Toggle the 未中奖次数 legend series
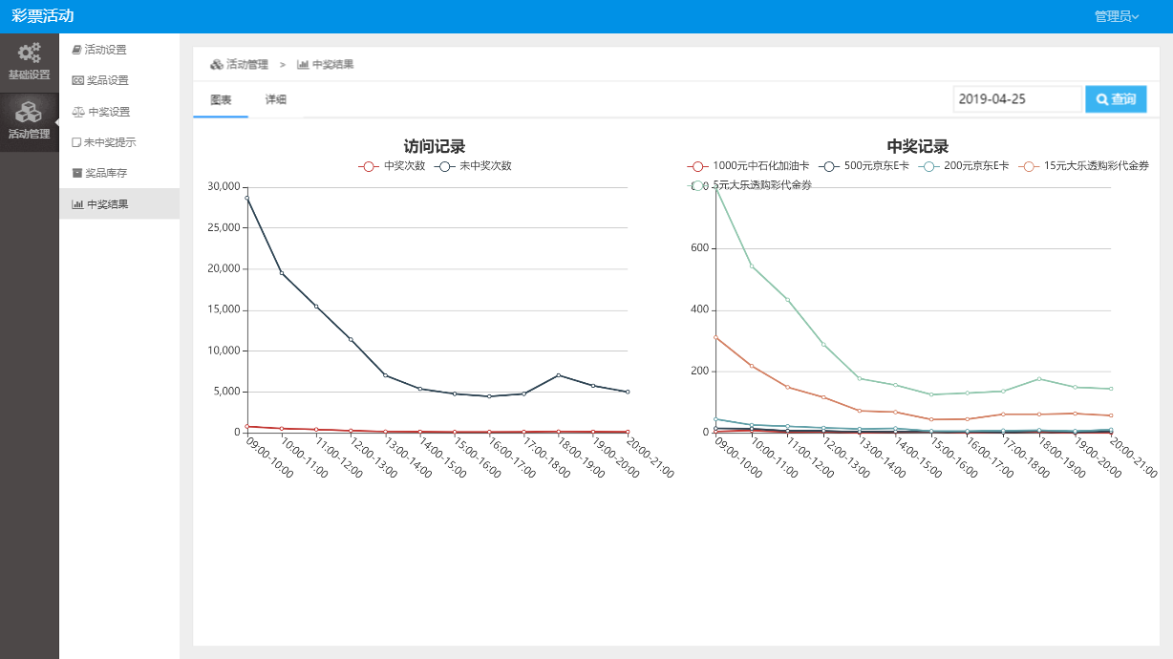The width and height of the screenshot is (1173, 659). point(474,166)
